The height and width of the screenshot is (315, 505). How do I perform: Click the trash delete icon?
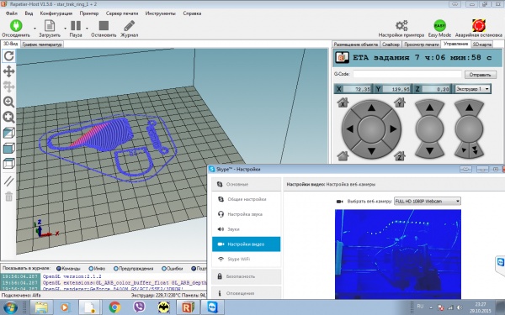click(x=9, y=197)
